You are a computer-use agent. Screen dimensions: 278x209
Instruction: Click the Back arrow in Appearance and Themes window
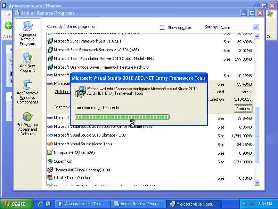[8, 25]
